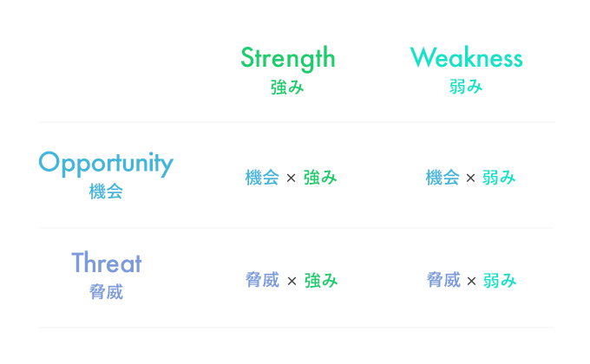This screenshot has width=590, height=364.
Task: Click 機会 below the Opportunity label
Action: point(106,191)
